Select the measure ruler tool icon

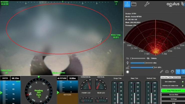[161, 72]
